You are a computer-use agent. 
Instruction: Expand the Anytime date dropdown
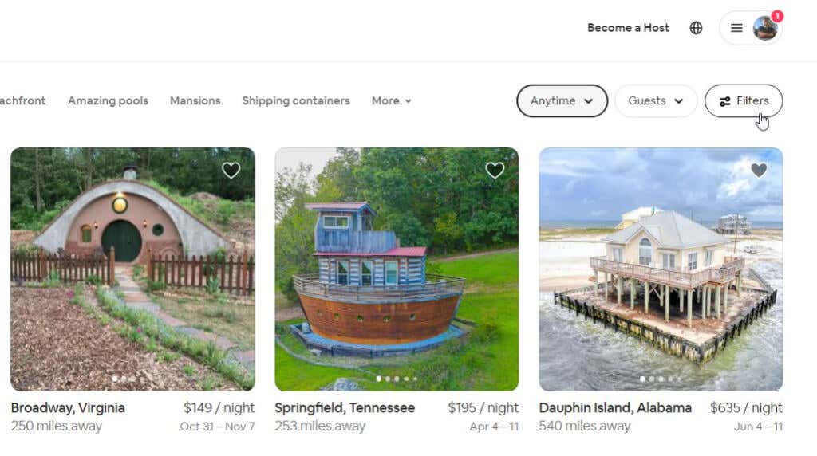click(562, 101)
